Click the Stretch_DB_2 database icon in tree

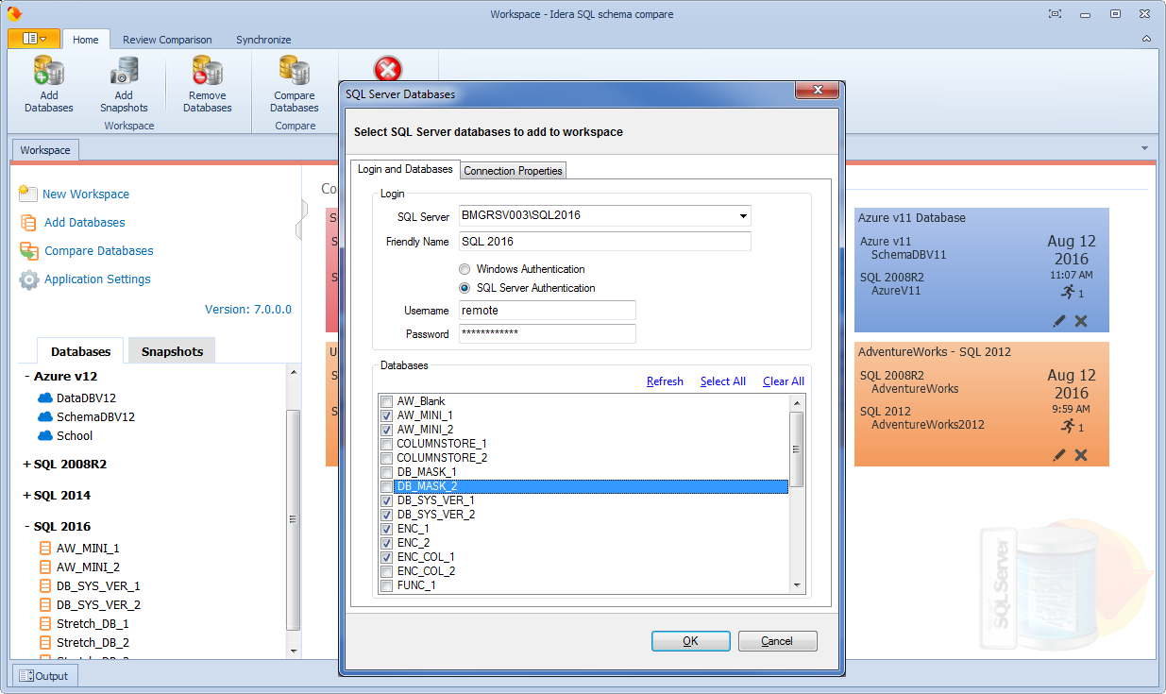44,642
